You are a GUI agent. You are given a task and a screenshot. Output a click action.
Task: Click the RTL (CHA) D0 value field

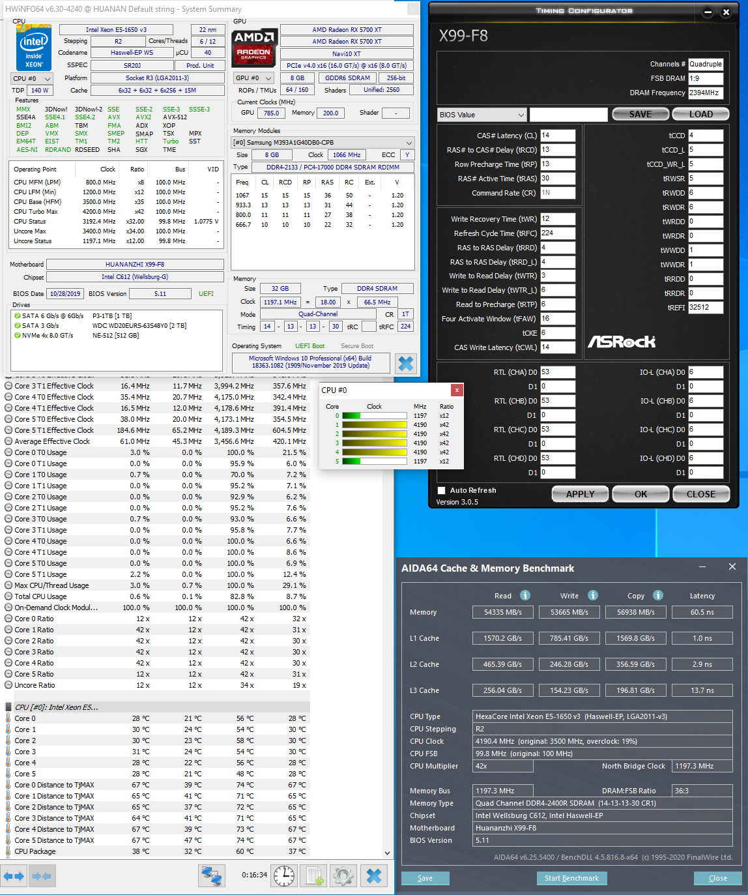coord(558,372)
